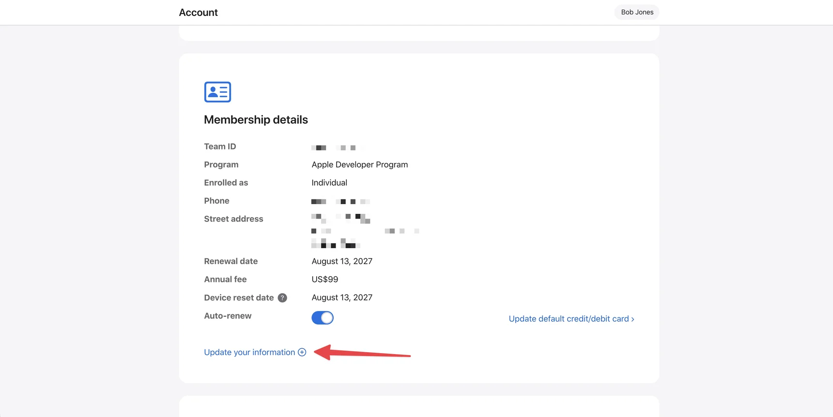Screen dimensions: 833x417
Task: Click the Account page title
Action: [199, 13]
